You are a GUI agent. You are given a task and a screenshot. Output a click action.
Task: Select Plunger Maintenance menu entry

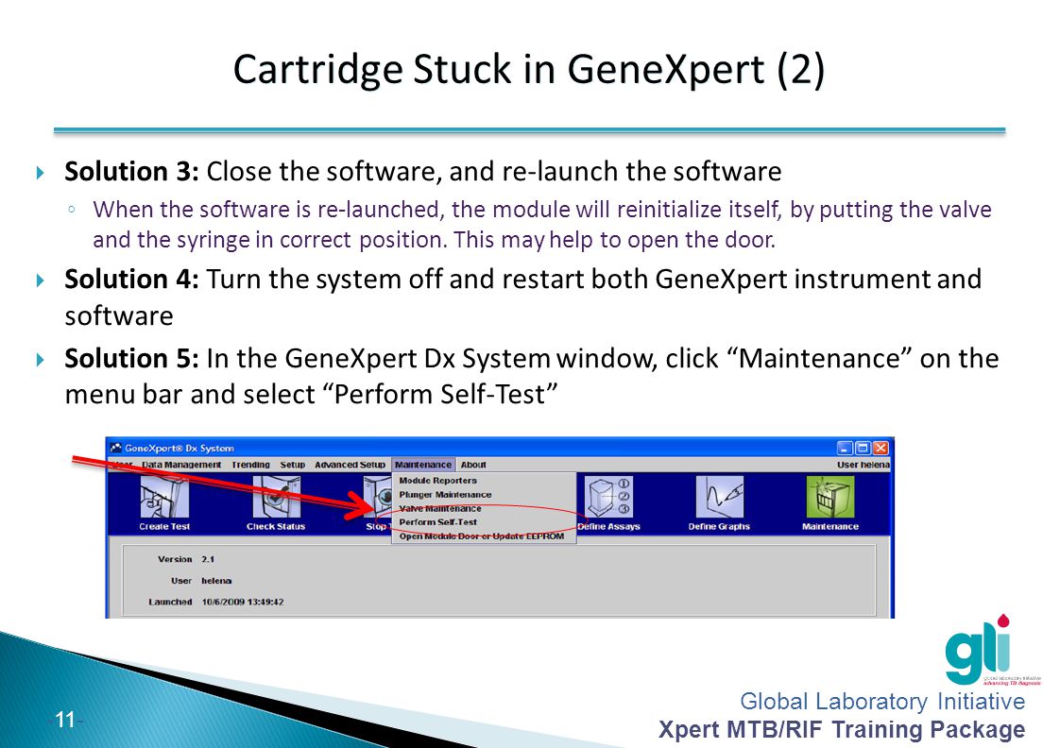point(445,495)
